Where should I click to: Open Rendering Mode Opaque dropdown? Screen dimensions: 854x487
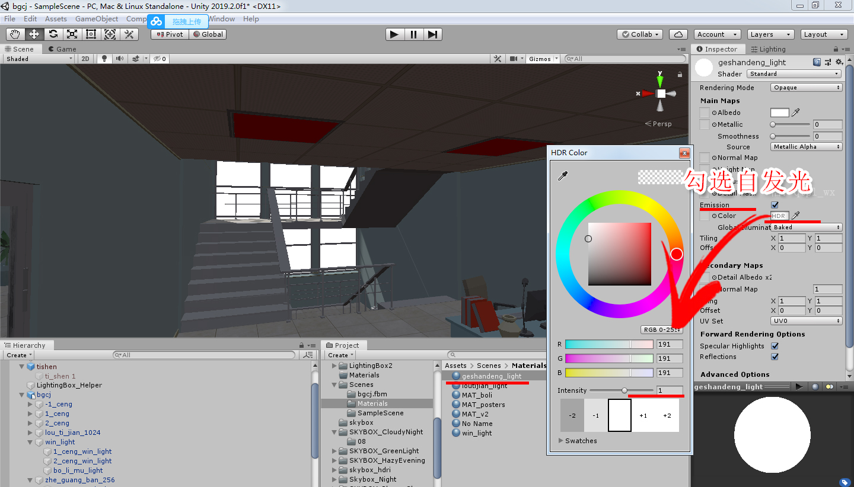click(807, 88)
